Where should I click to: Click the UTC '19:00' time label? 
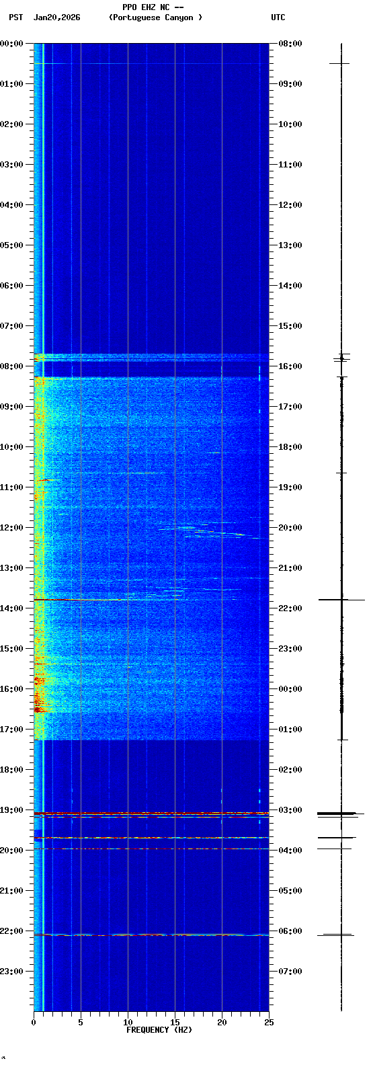click(290, 487)
